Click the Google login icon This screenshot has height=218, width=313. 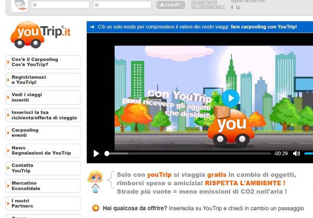click(238, 7)
